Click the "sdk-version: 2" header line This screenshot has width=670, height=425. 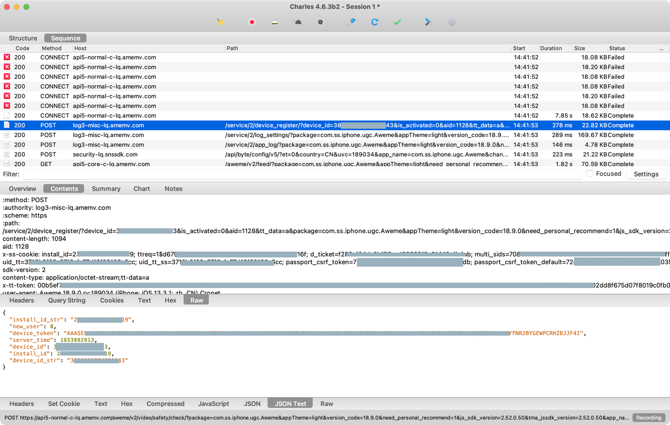tap(24, 270)
